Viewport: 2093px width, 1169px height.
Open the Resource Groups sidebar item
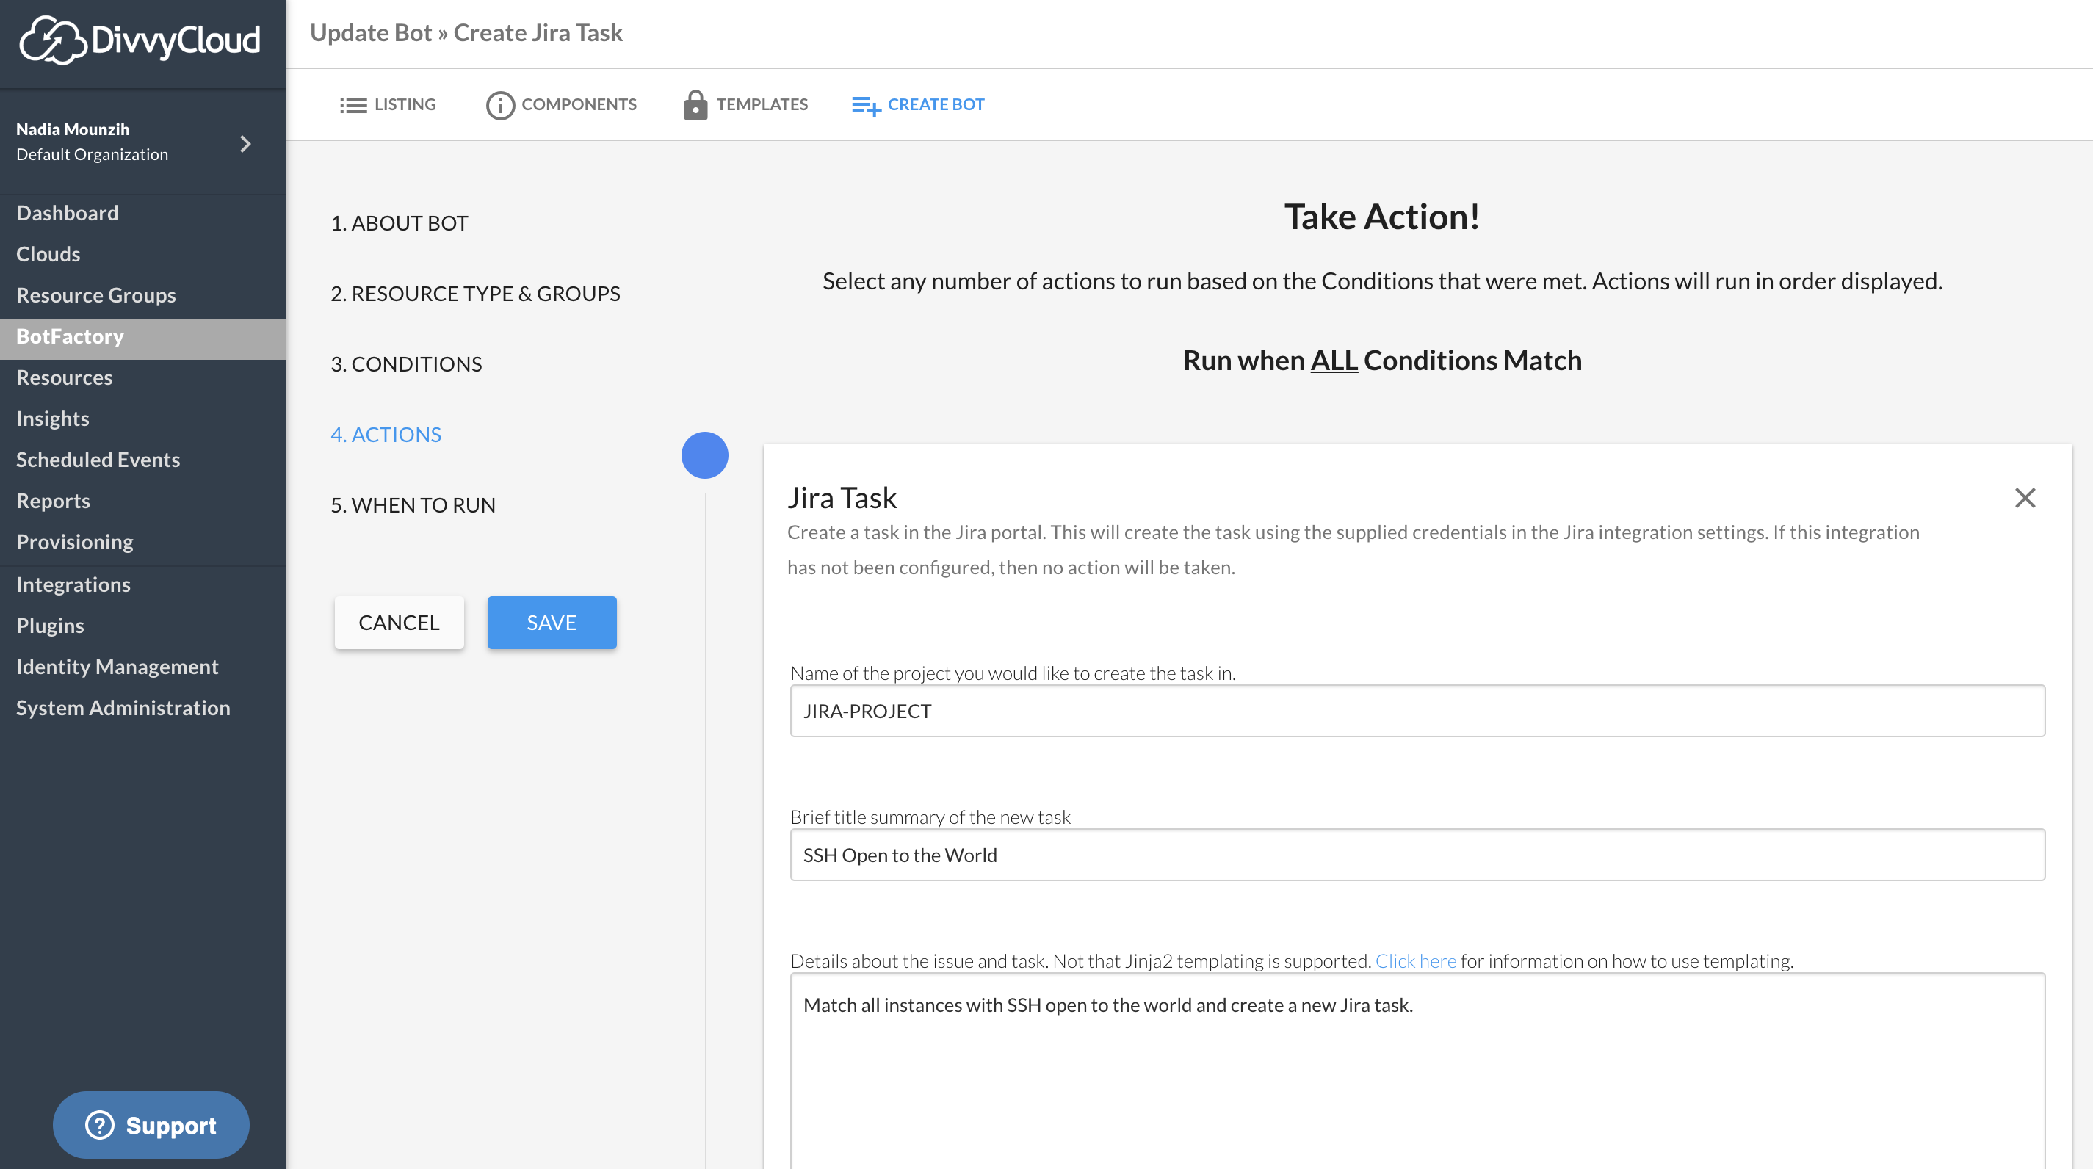96,295
